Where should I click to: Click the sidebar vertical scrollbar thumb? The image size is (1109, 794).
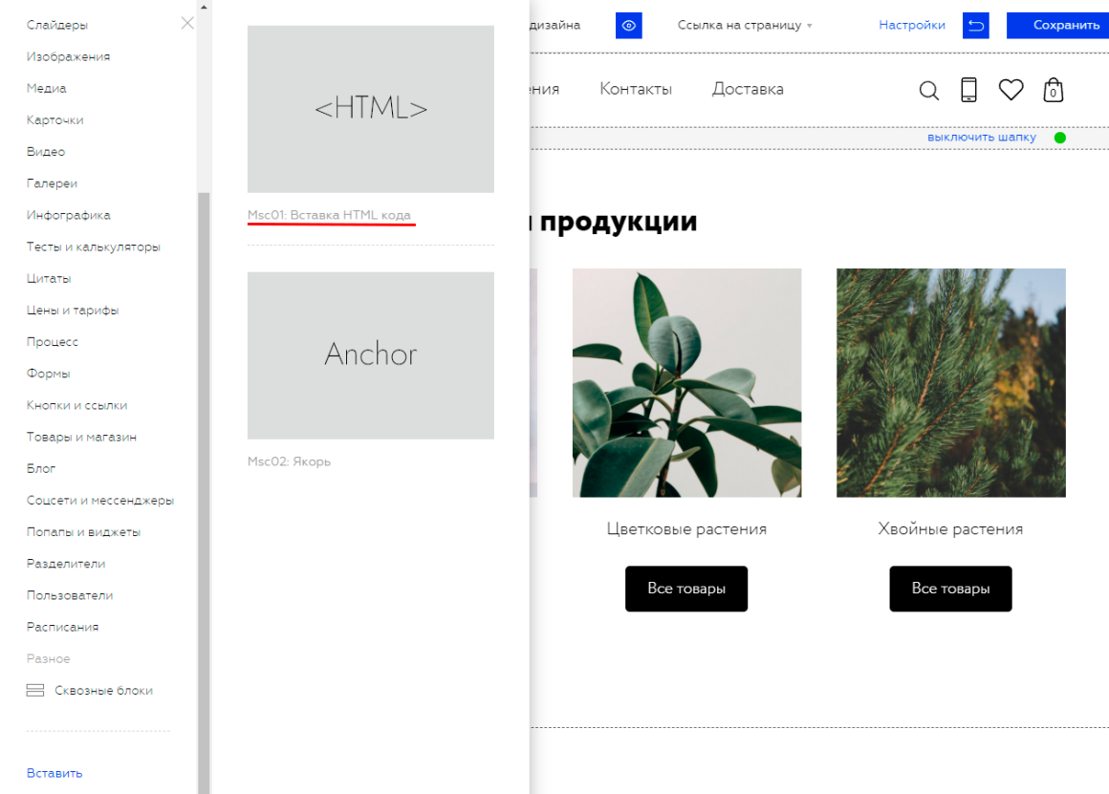(204, 493)
